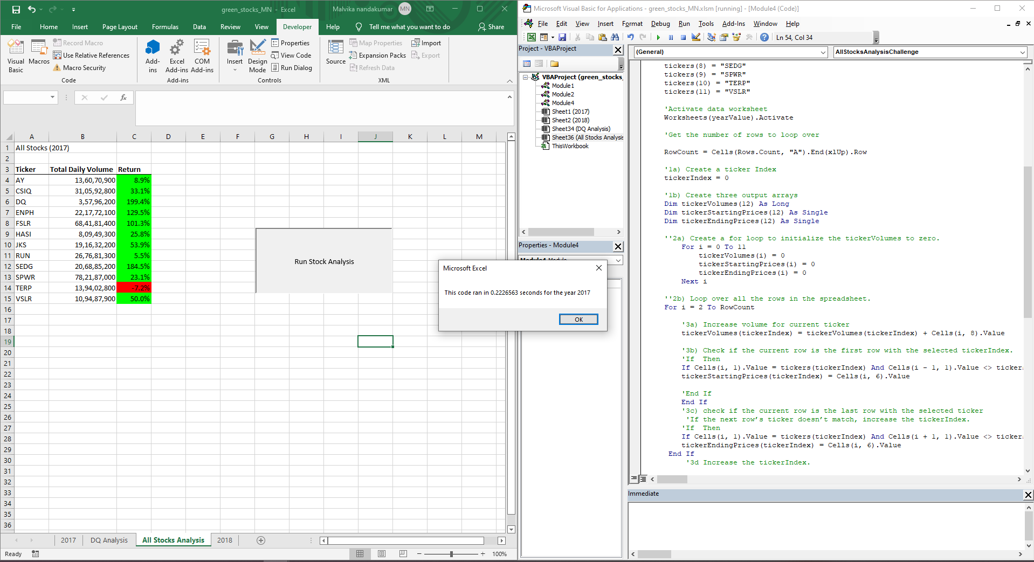
Task: Open COM Add-ins dialog
Action: [202, 56]
